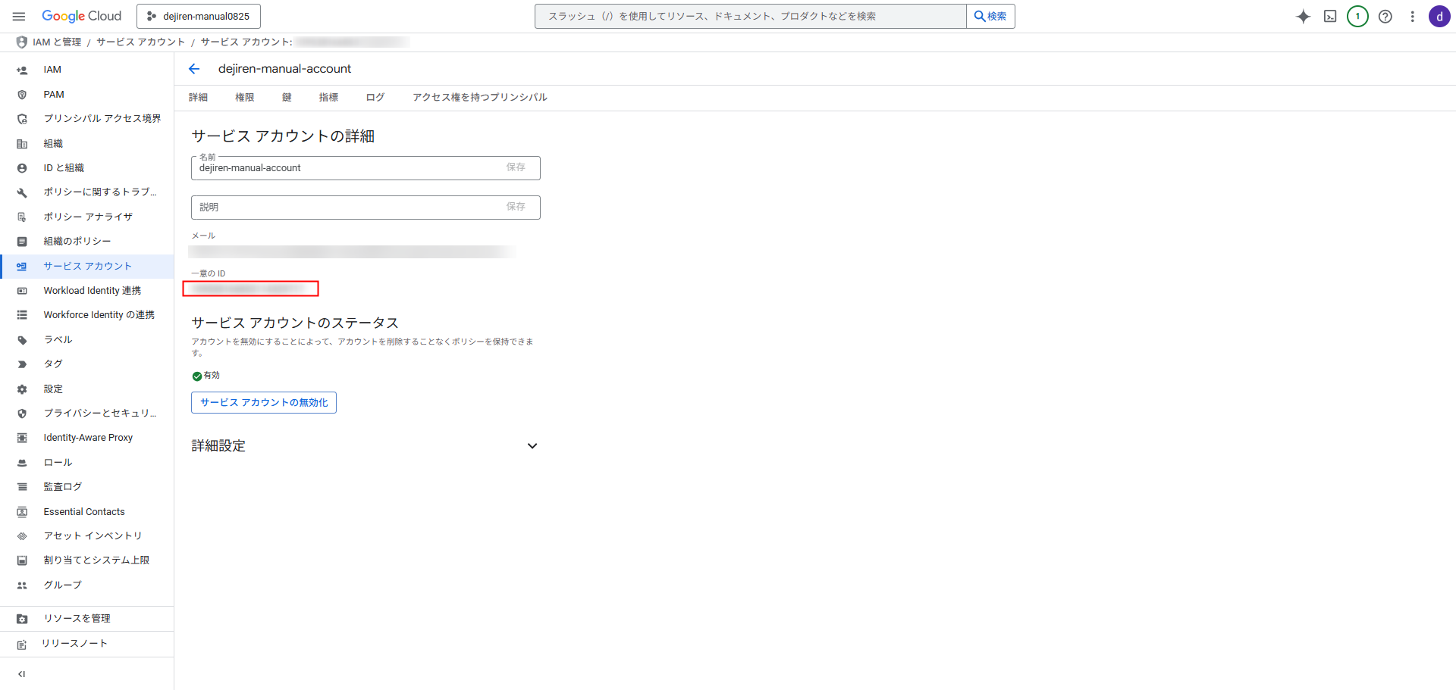This screenshot has height=690, width=1456.
Task: Go back using the blue arrow
Action: [194, 69]
